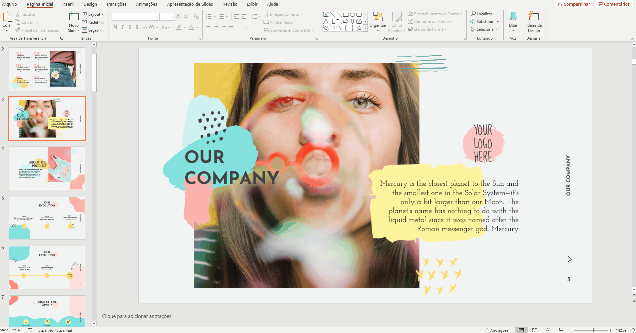Open Animações tab

pyautogui.click(x=147, y=4)
